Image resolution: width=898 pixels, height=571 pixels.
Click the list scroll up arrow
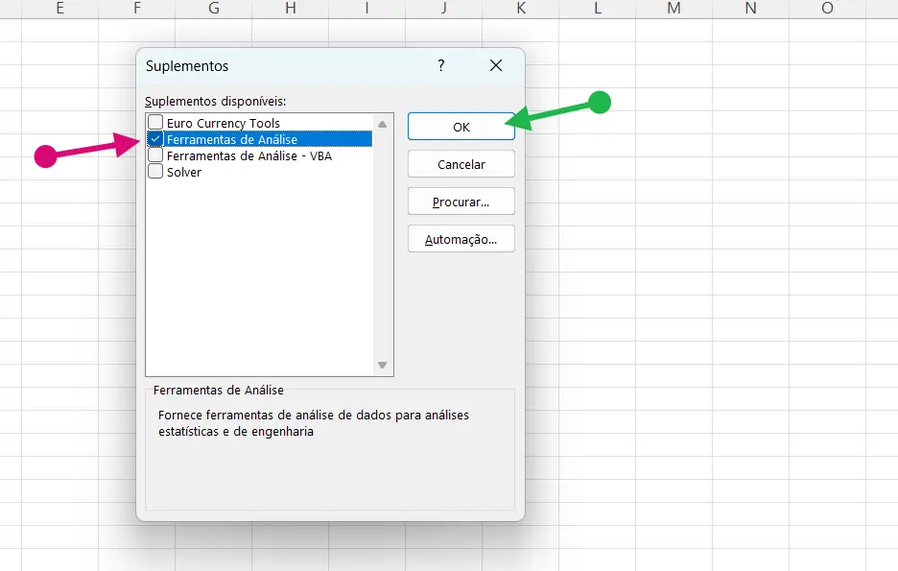tap(382, 125)
